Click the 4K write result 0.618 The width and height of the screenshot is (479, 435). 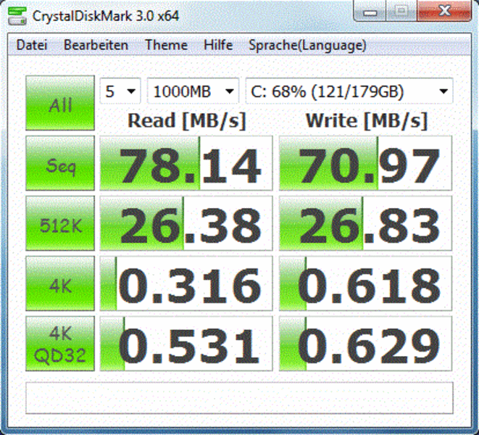pos(365,283)
